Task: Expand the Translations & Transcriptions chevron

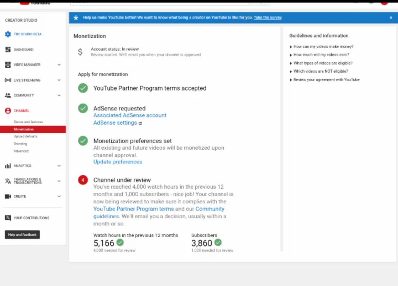Action: pyautogui.click(x=59, y=181)
